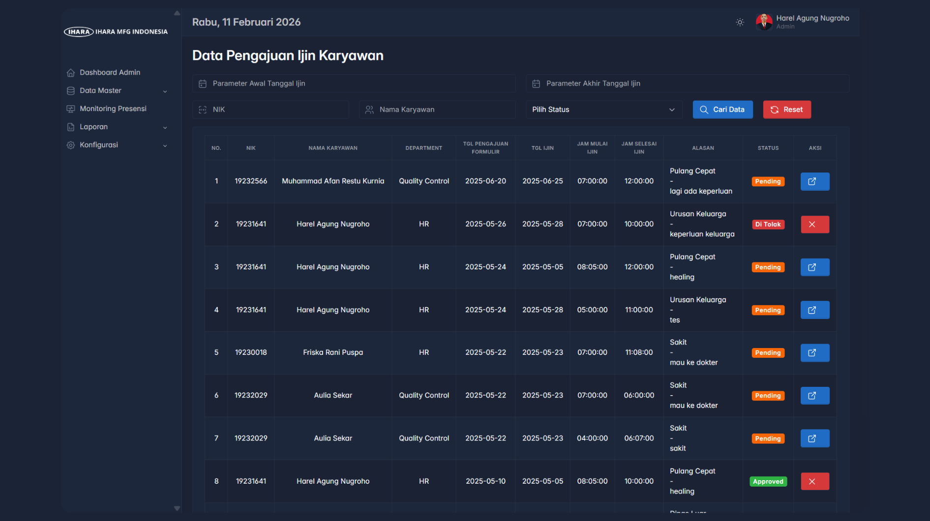Click the NIK column header
The width and height of the screenshot is (930, 521).
[251, 148]
